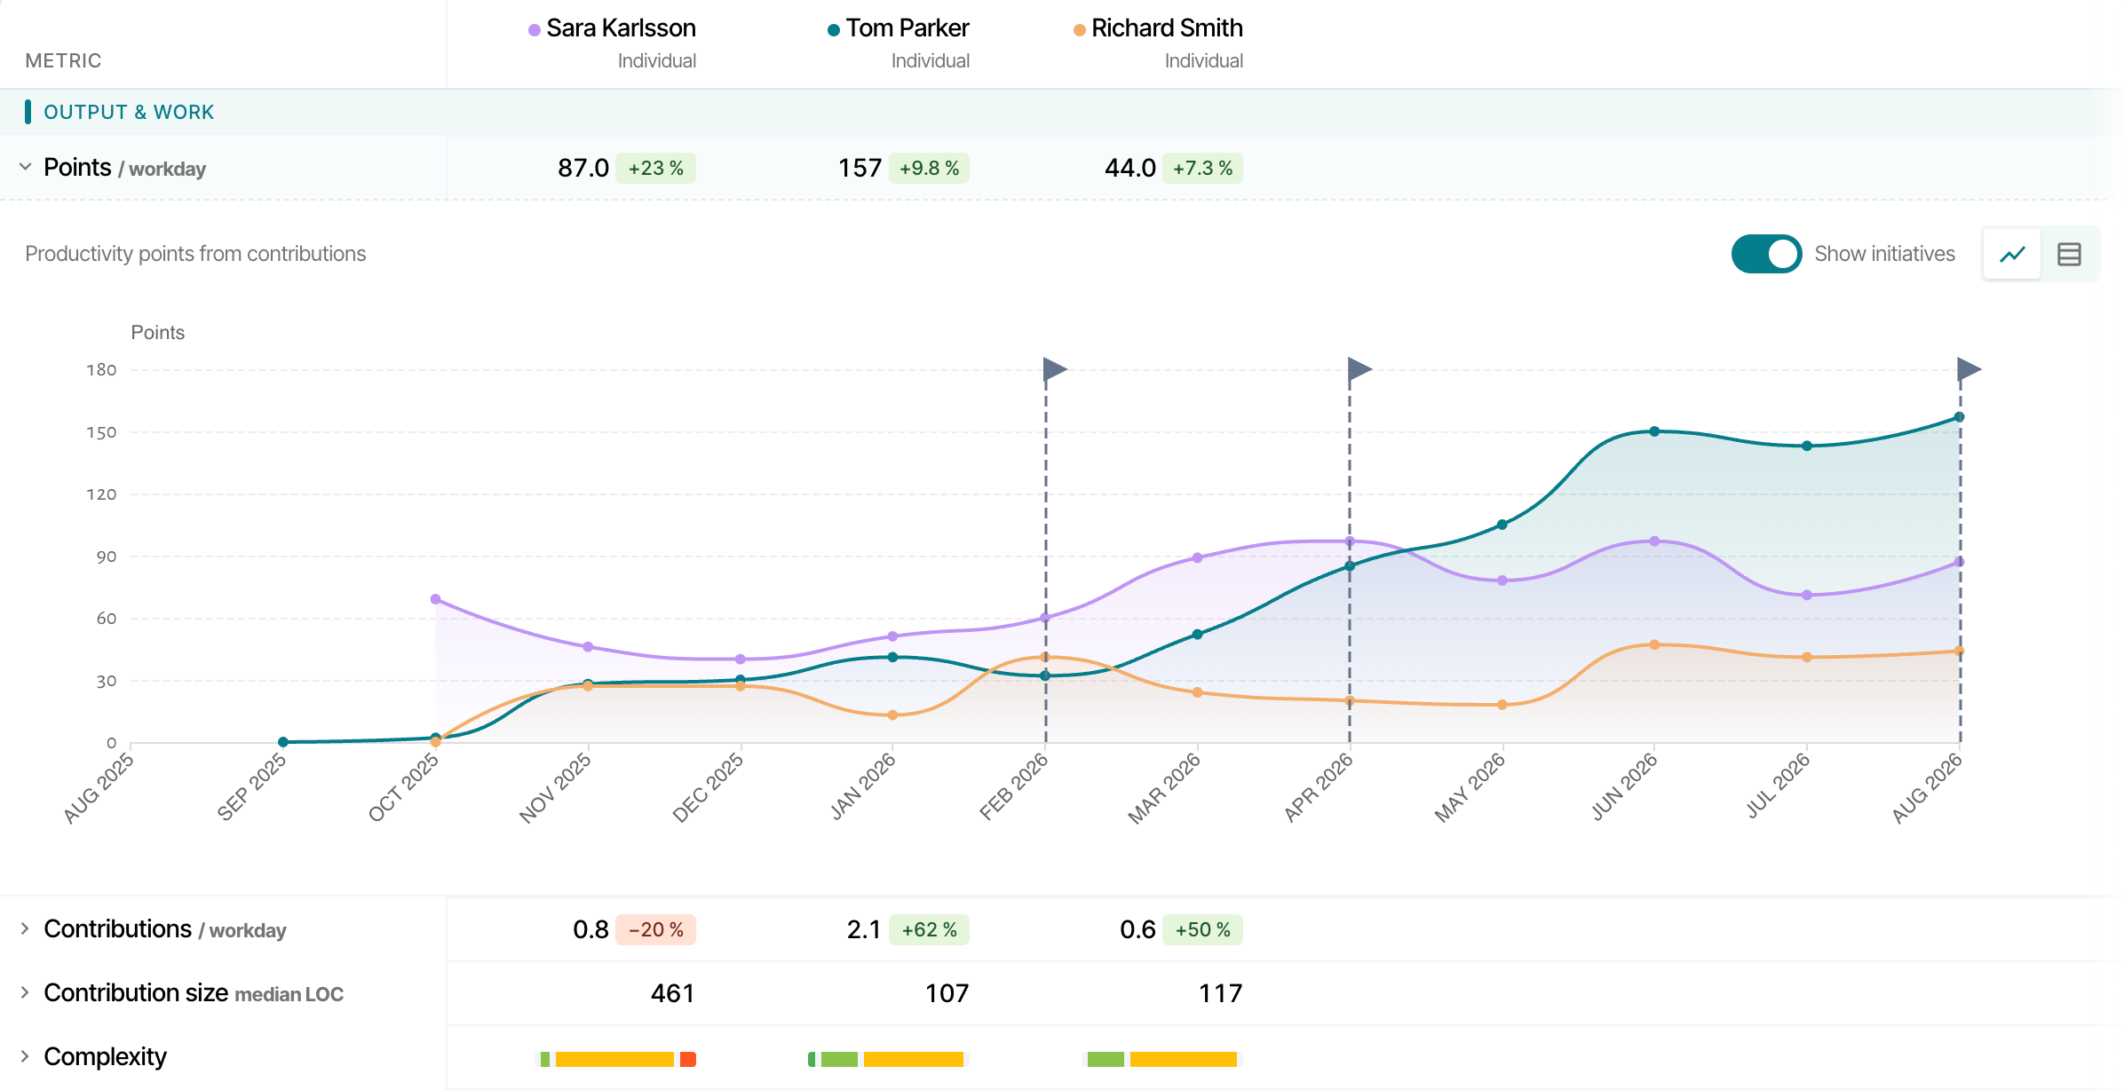Image resolution: width=2124 pixels, height=1090 pixels.
Task: Click Richard Smith's 44.0 points value
Action: 1130,168
